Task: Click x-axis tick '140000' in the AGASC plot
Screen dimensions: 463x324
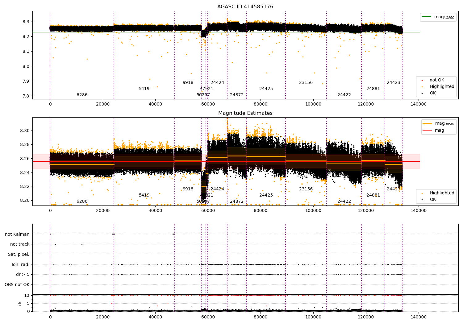Action: [x=419, y=104]
